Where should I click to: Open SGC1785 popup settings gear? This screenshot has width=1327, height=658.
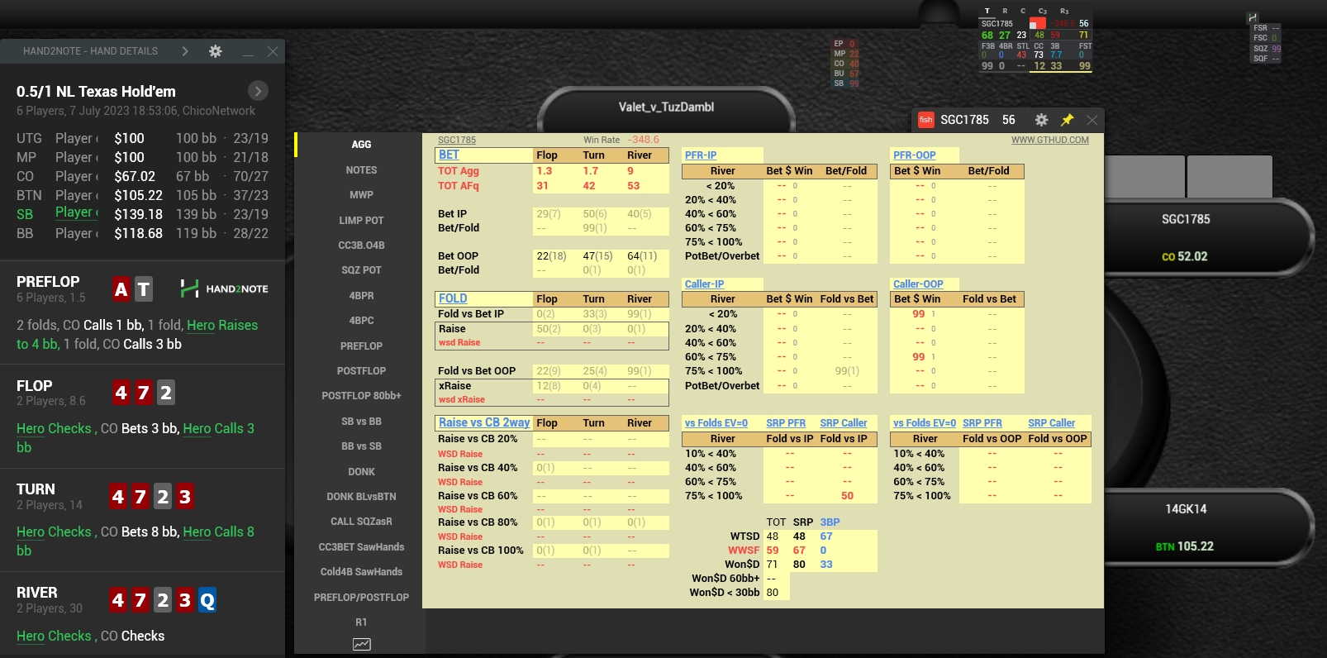[x=1041, y=120]
